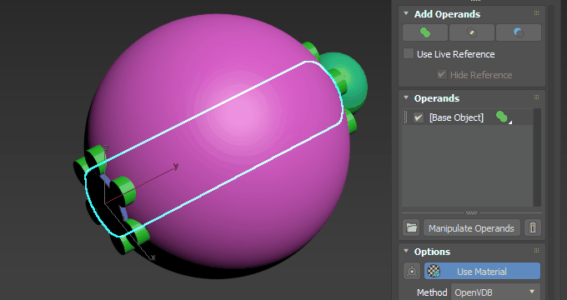
Task: Collapse the Options rollout arrow
Action: 406,251
